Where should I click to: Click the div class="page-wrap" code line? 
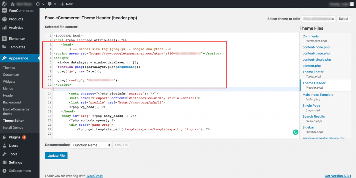tap(91, 125)
